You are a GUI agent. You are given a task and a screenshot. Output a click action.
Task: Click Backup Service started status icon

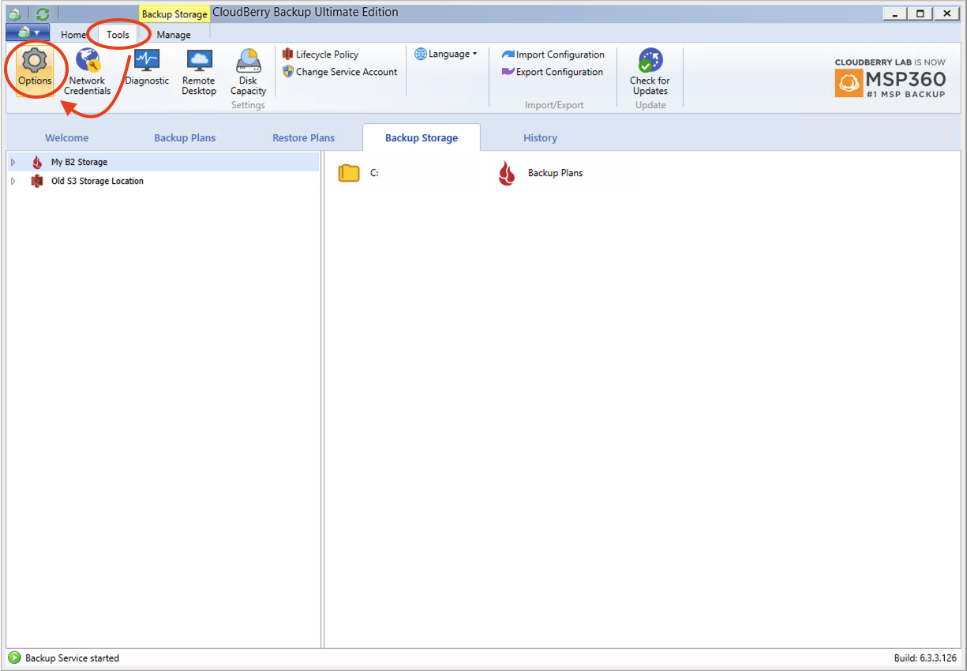[14, 658]
